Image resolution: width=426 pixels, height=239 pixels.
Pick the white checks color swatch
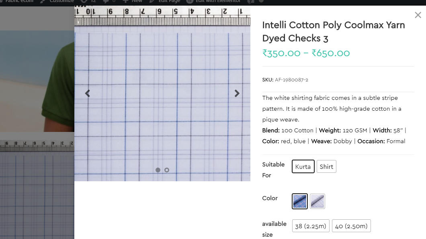317,201
